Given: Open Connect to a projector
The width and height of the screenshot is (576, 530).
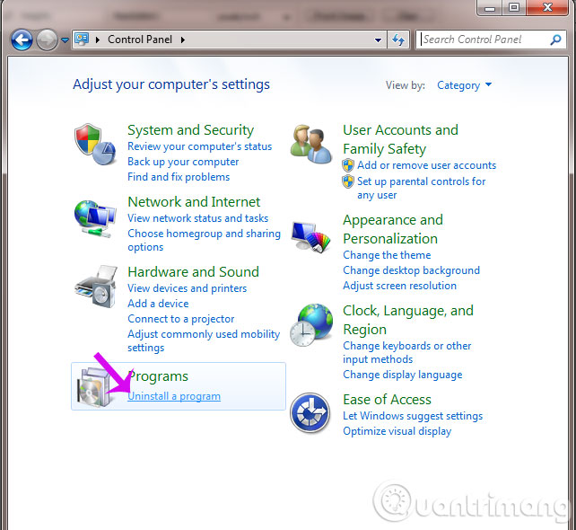Looking at the screenshot, I should [x=180, y=319].
